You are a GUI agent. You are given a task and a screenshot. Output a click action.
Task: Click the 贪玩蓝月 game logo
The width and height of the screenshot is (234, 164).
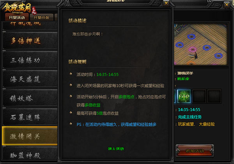(x=18, y=8)
